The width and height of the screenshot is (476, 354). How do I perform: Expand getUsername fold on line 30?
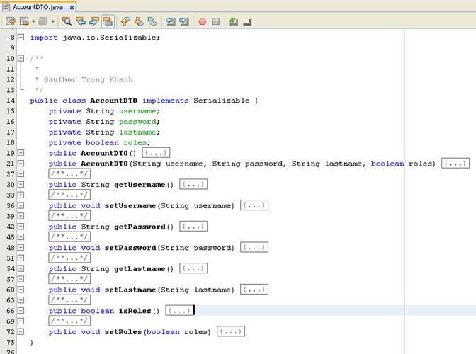tap(21, 184)
